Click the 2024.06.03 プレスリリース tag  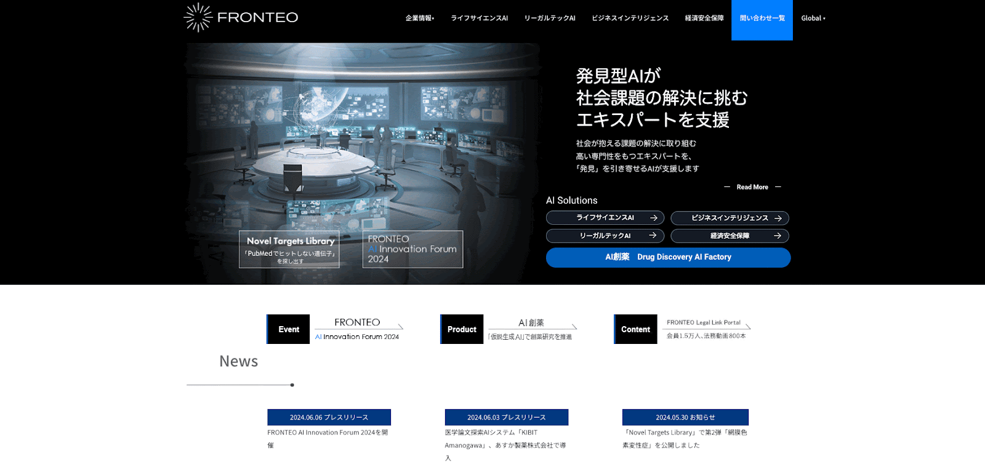click(507, 417)
